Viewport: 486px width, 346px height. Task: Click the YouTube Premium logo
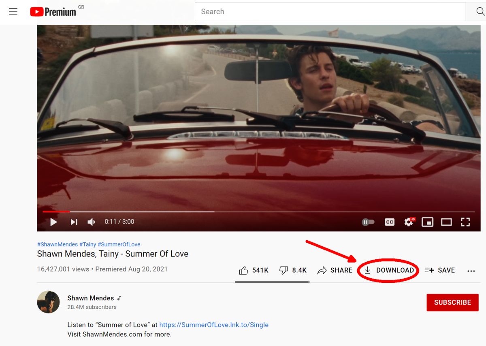(53, 12)
